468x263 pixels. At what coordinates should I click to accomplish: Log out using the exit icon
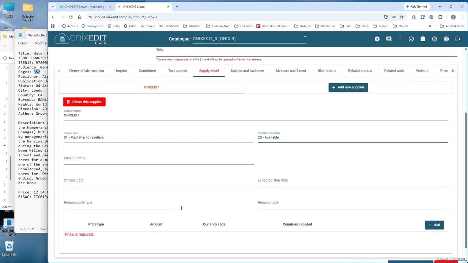point(458,39)
